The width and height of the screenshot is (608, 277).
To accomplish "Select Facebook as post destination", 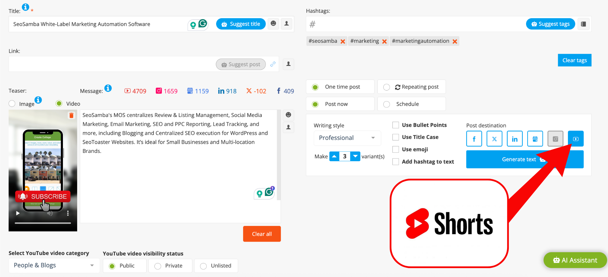I will coord(474,139).
